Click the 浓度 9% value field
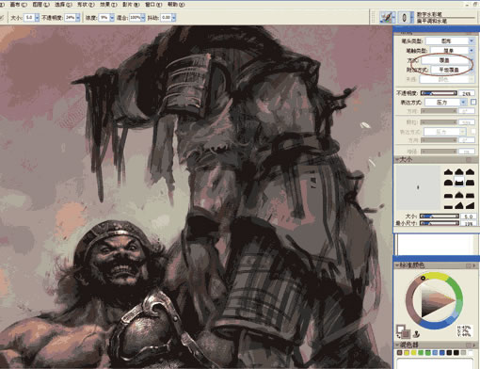The height and width of the screenshot is (369, 480). tap(104, 18)
